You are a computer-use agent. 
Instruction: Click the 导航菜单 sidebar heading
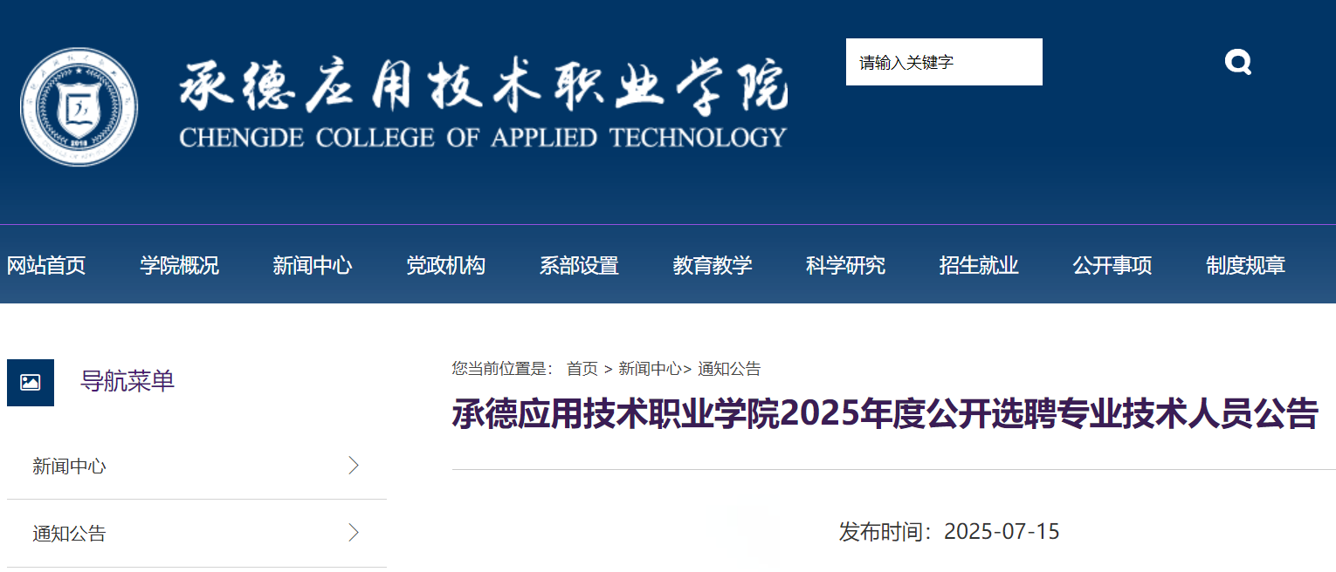127,381
